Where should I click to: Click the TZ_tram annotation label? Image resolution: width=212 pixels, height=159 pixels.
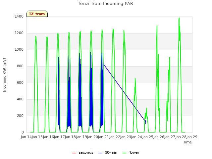[37, 14]
